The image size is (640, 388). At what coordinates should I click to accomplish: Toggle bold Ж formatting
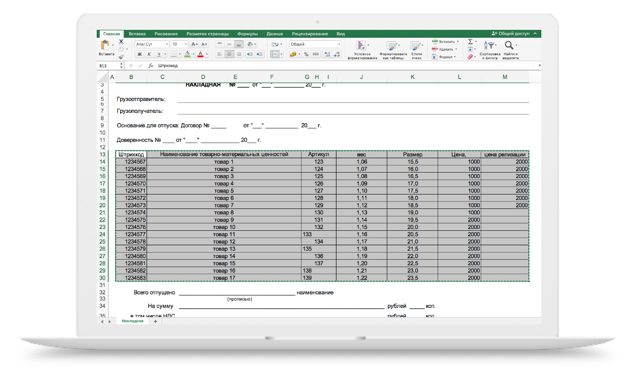click(140, 54)
